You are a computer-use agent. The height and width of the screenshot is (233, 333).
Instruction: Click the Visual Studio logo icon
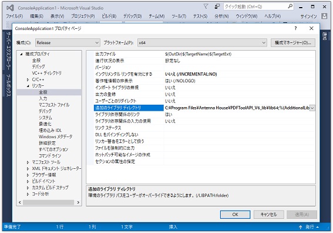[x=10, y=8]
